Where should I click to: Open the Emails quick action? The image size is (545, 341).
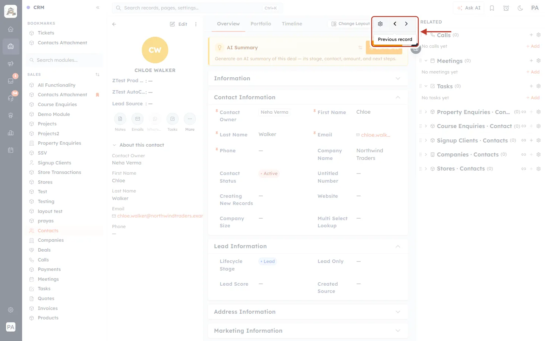point(137,119)
